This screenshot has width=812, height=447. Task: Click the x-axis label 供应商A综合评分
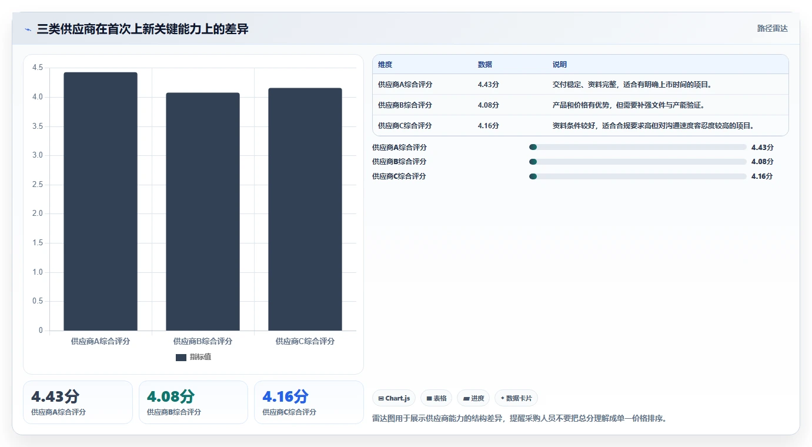[x=101, y=341]
